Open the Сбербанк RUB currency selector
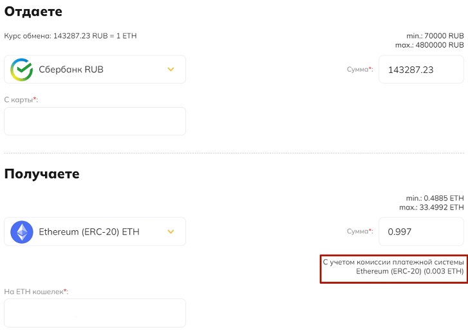The image size is (468, 332). tap(95, 70)
